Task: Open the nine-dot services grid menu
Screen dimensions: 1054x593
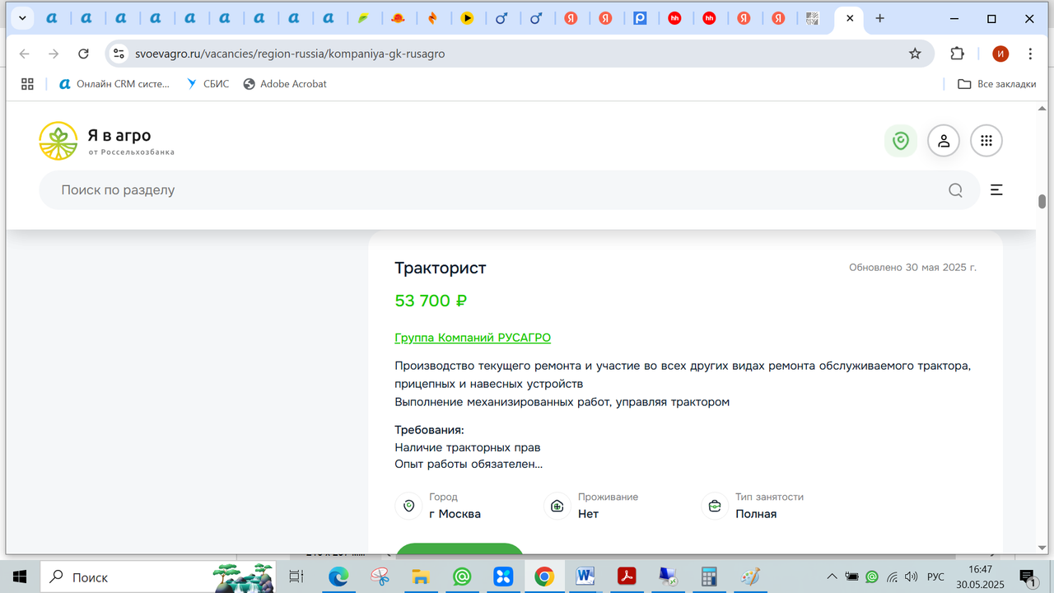Action: coord(986,141)
